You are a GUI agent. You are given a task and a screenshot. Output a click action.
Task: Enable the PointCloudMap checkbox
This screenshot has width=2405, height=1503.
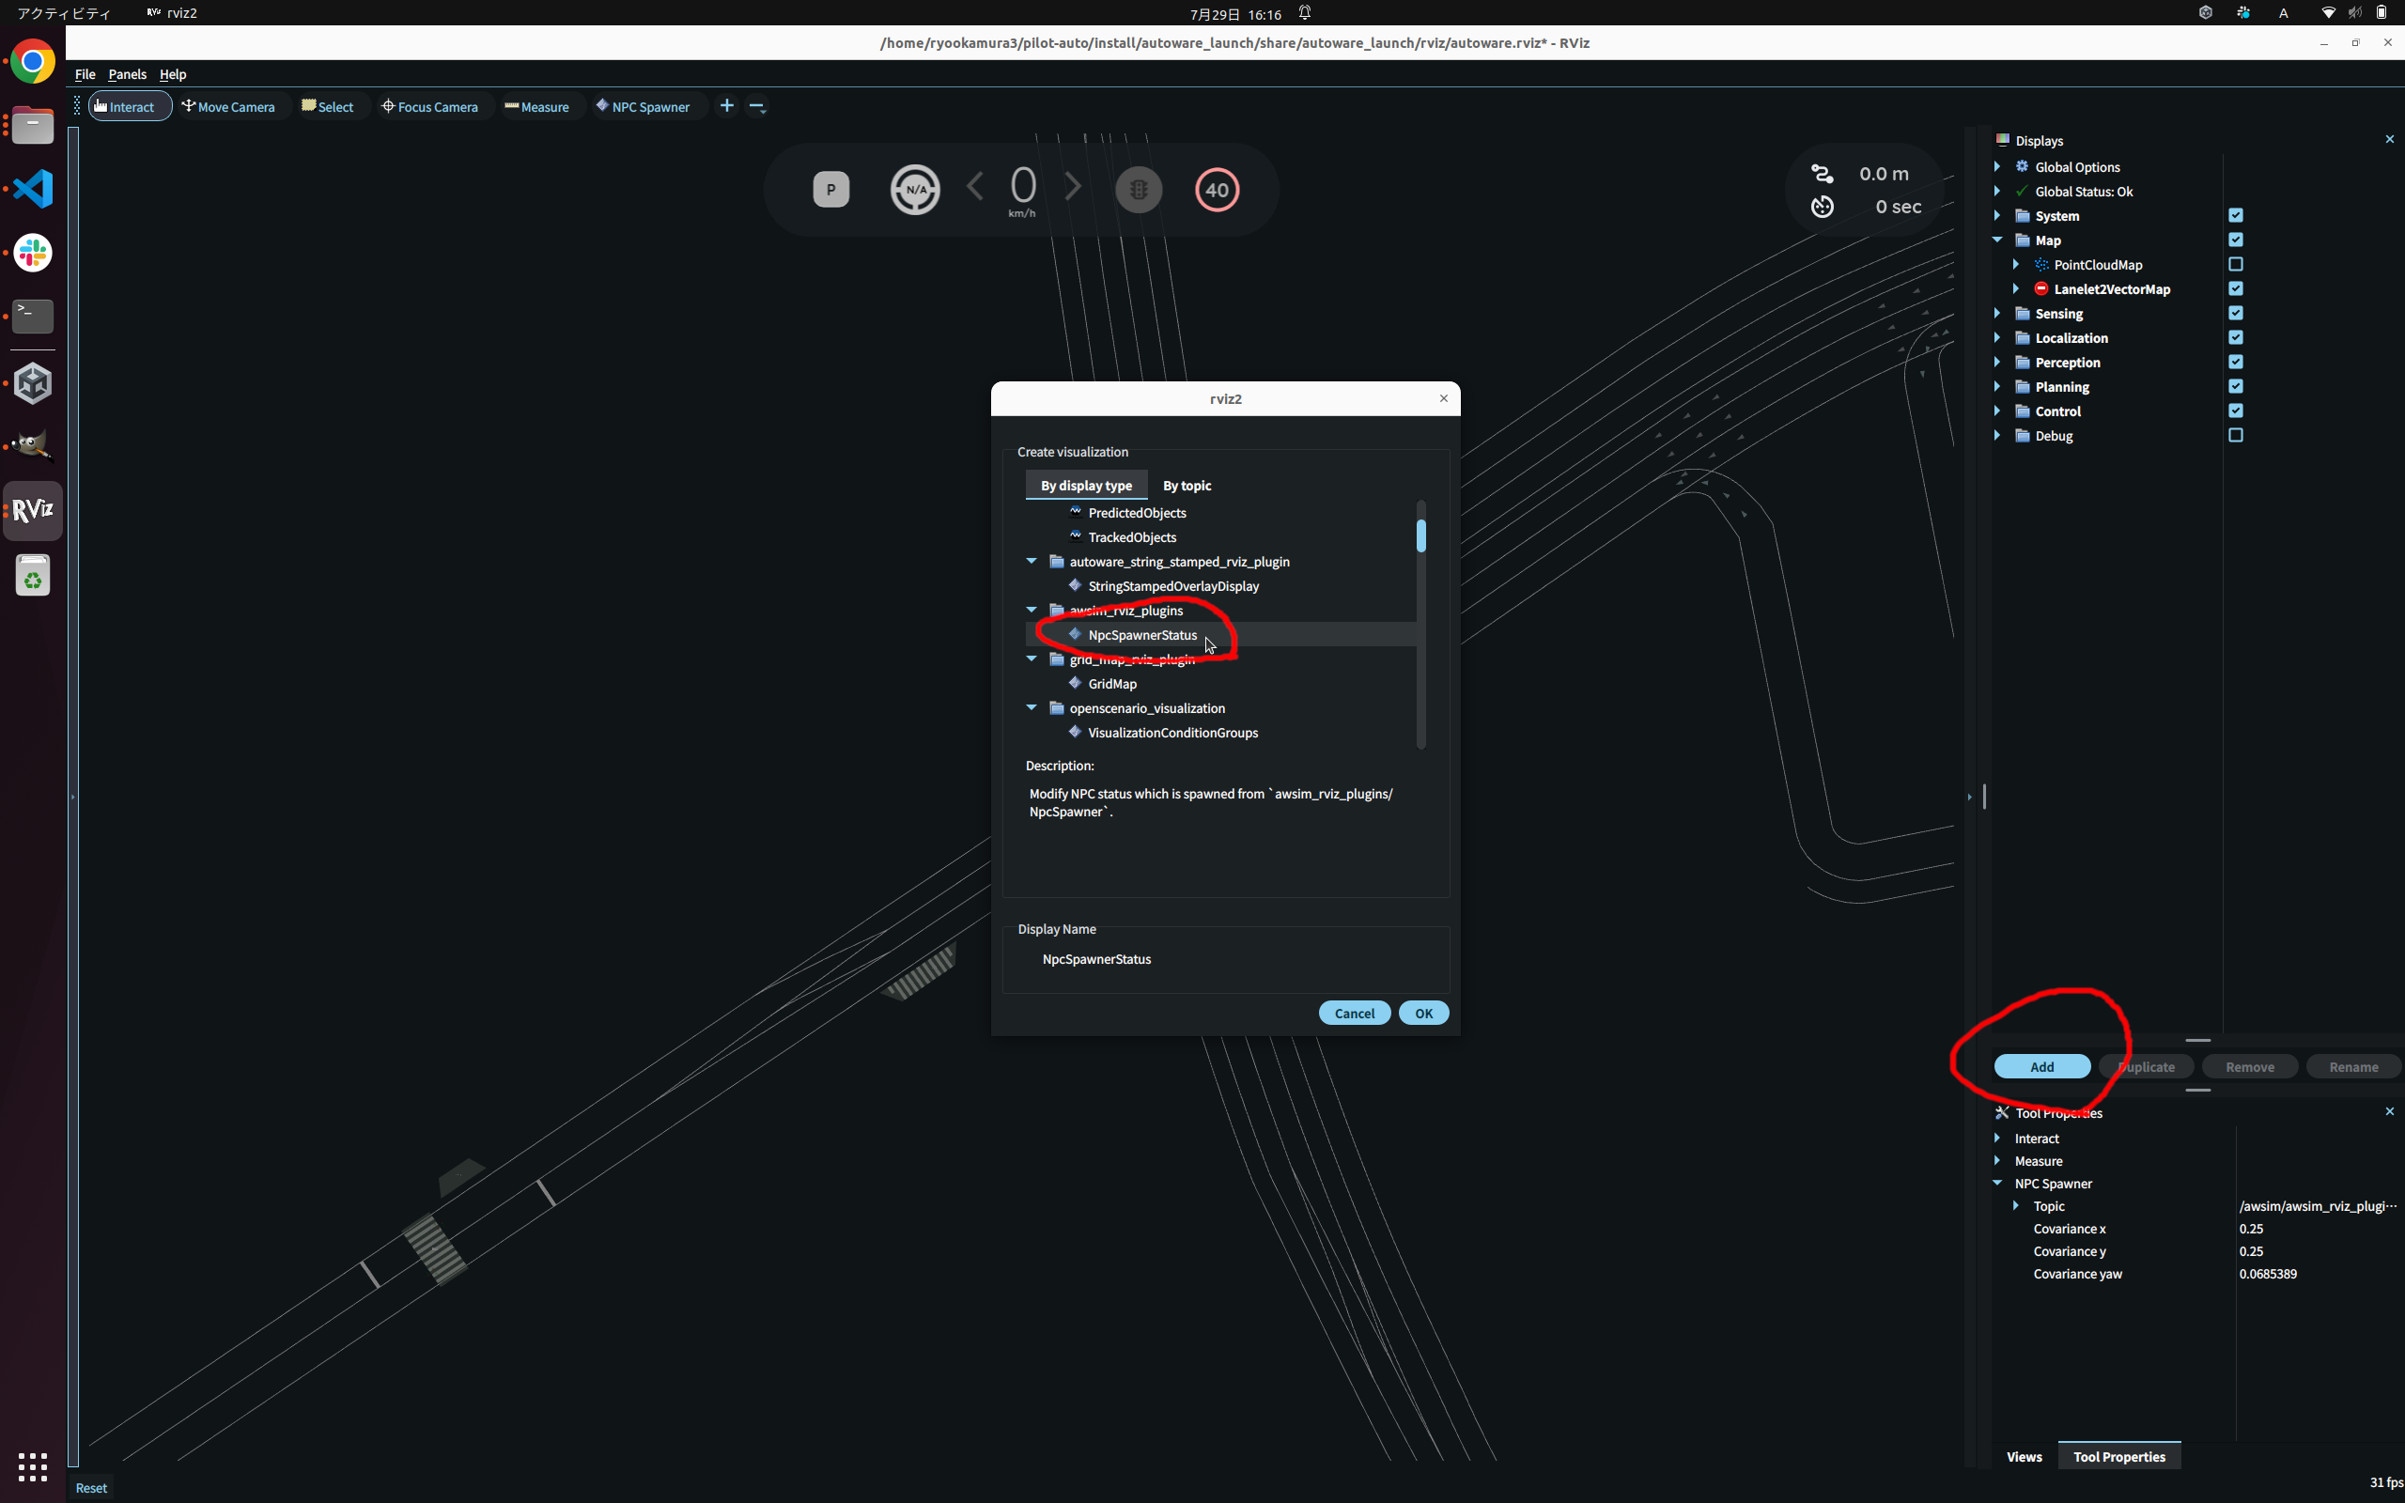pos(2235,264)
